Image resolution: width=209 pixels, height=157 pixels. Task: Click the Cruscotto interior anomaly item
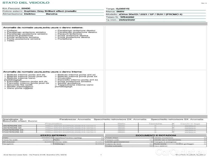pyautogui.click(x=64, y=78)
